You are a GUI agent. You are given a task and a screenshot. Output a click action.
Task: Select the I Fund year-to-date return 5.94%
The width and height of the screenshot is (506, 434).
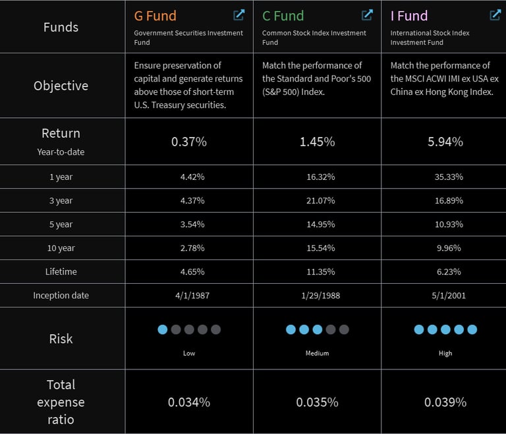(445, 142)
